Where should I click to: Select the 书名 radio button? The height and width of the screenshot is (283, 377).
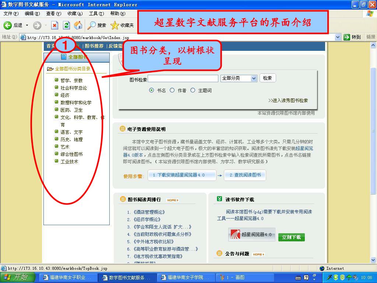(151, 90)
